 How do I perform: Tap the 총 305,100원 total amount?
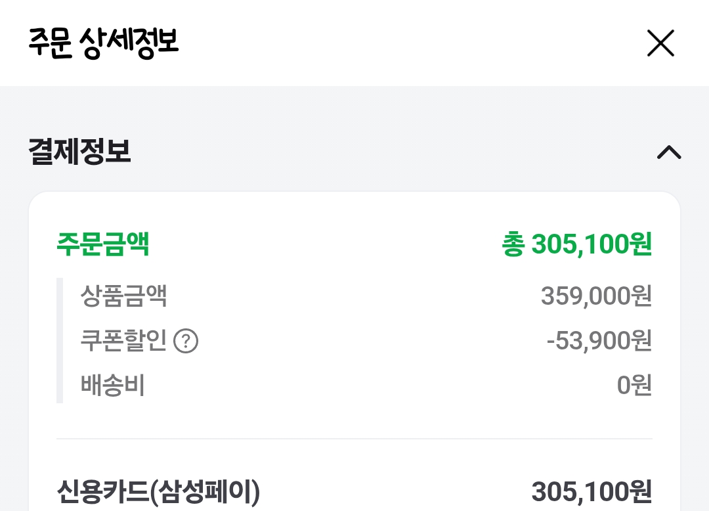pyautogui.click(x=577, y=244)
